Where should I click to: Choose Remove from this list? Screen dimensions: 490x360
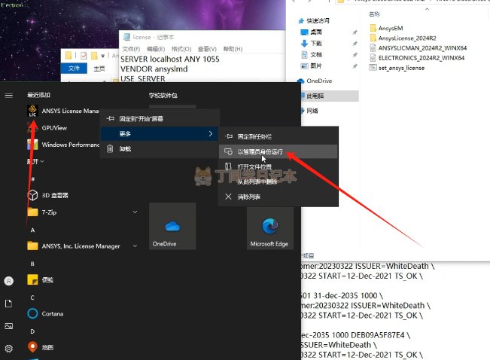(x=278, y=182)
